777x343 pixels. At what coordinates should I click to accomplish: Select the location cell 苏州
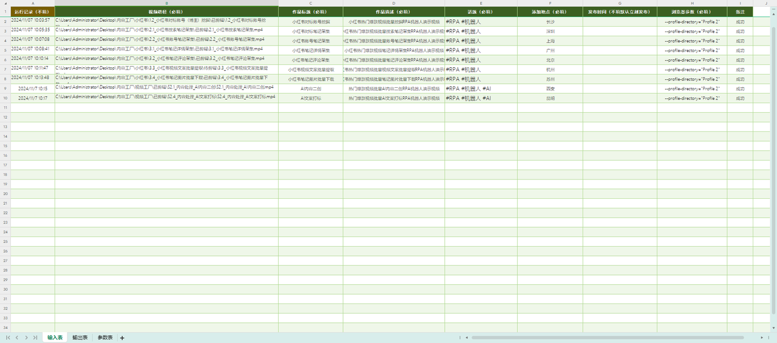pyautogui.click(x=550, y=79)
